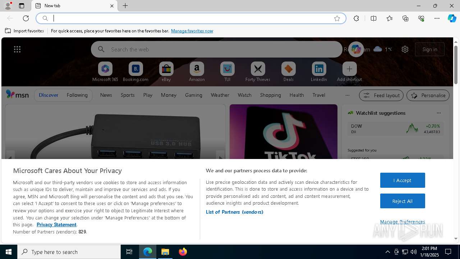Screen dimensions: 460x259
Task: Click the Search the web field
Action: click(x=216, y=49)
